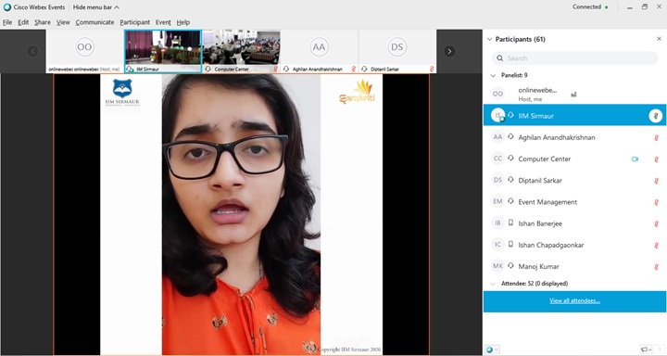Close the Participants panel

point(659,39)
